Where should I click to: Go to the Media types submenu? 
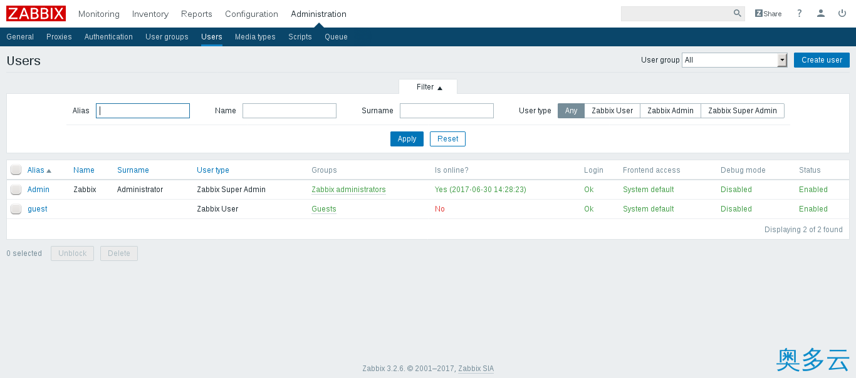[x=255, y=37]
